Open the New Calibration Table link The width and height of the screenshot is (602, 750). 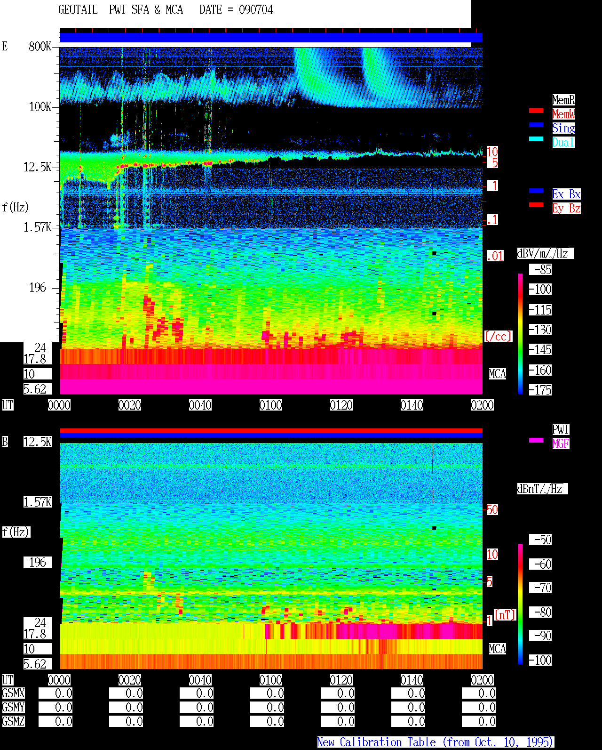click(436, 742)
